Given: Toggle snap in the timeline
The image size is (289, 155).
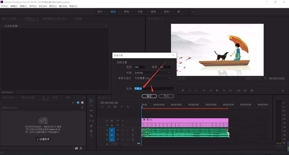Looking at the screenshot, I should 109,107.
